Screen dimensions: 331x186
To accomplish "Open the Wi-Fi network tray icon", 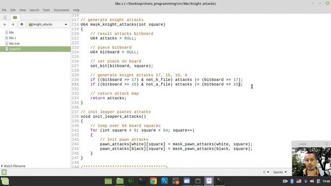I will pyautogui.click(x=306, y=181).
